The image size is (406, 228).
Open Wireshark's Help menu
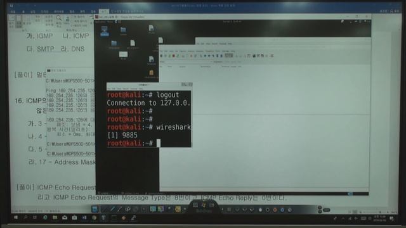click(x=233, y=51)
